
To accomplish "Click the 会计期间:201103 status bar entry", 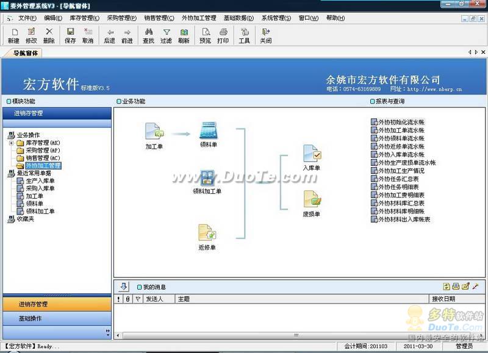I will (x=366, y=346).
